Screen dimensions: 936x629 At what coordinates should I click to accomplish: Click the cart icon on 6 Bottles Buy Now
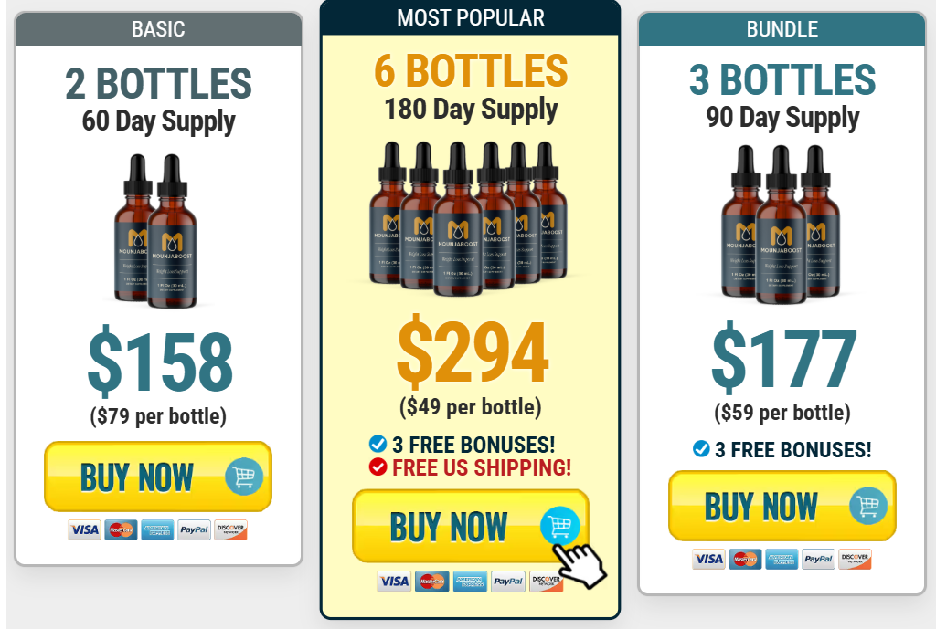[560, 526]
